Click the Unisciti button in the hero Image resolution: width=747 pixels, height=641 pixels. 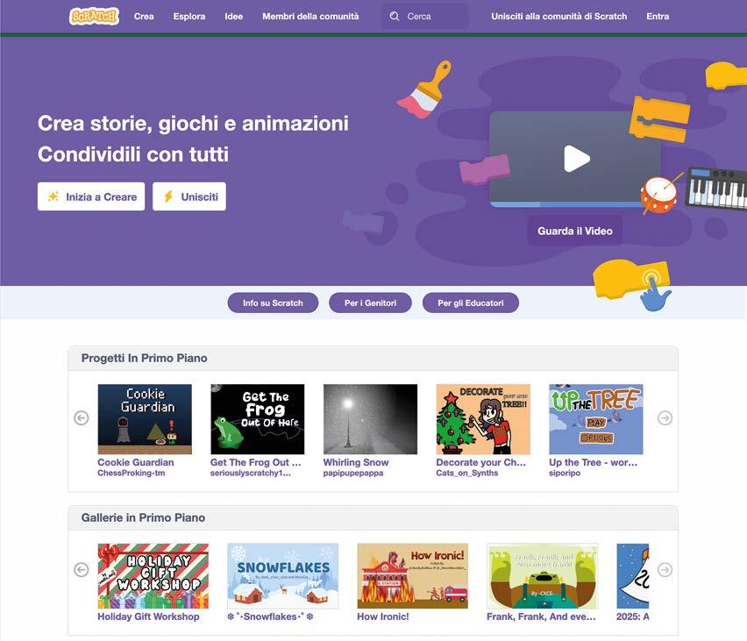[189, 196]
